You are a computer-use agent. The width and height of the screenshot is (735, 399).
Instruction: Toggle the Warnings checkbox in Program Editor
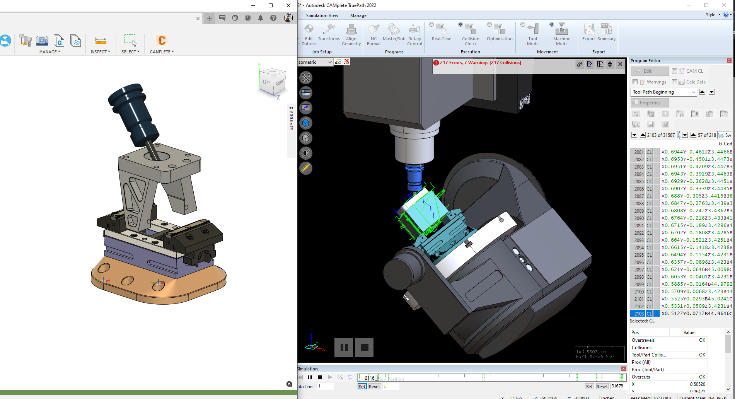[635, 82]
